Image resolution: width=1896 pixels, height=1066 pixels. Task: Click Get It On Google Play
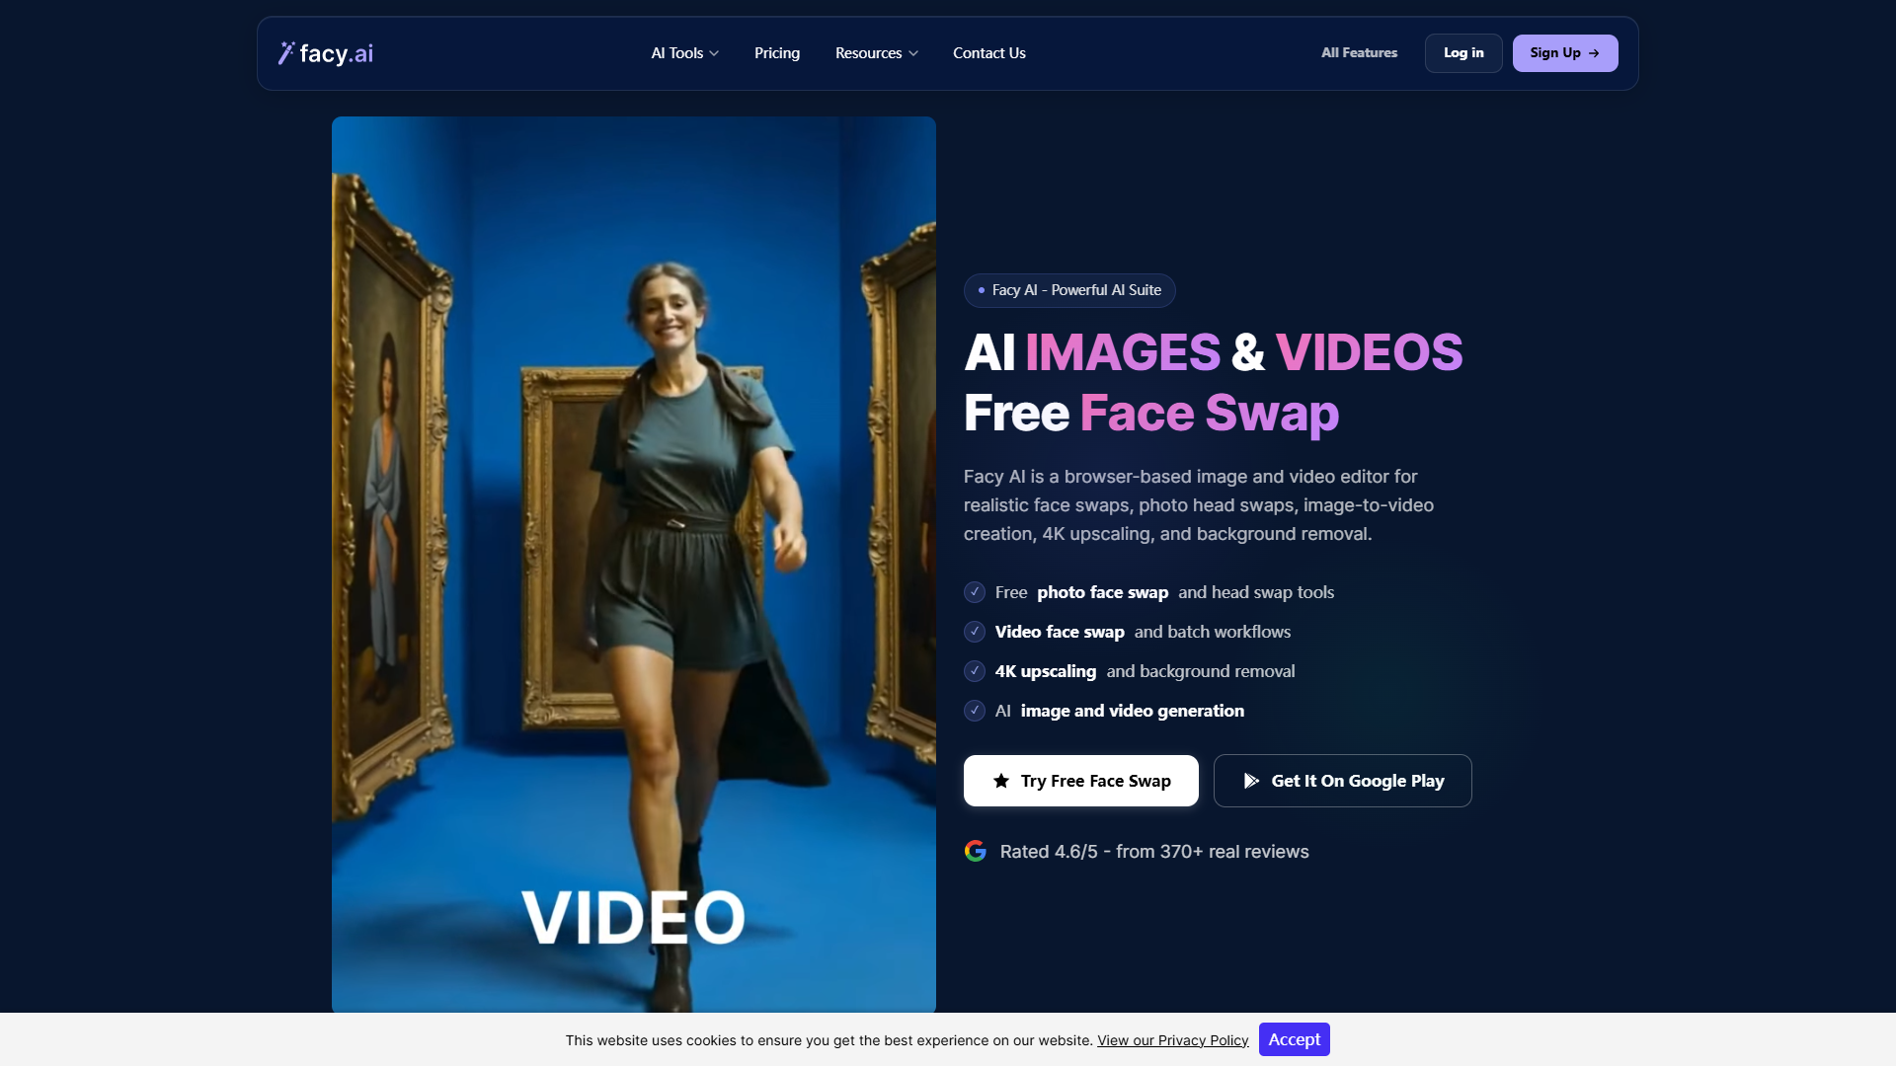pyautogui.click(x=1343, y=781)
